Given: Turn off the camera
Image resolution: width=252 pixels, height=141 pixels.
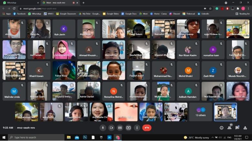Looking at the screenshot, I should (x=111, y=128).
